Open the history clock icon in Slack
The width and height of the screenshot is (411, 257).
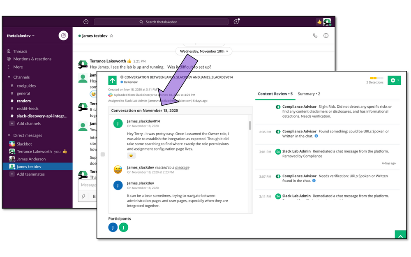[86, 22]
